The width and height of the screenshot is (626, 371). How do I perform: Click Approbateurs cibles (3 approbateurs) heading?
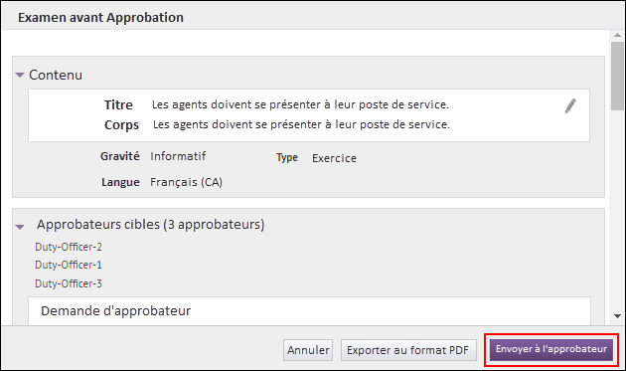(x=150, y=225)
